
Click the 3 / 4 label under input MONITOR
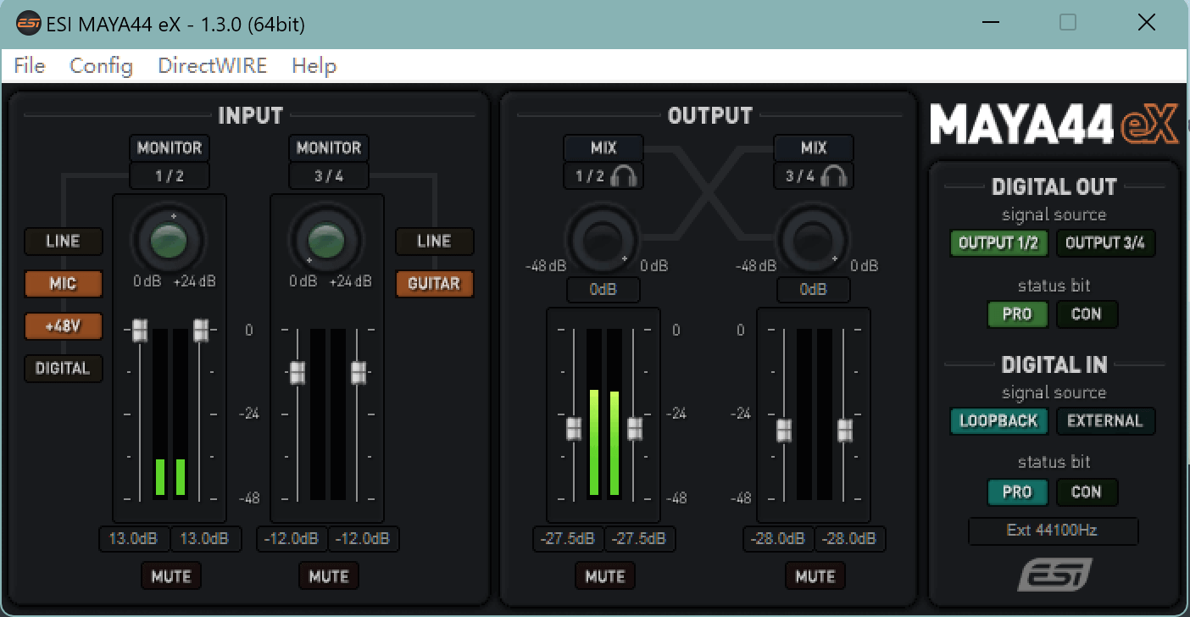(329, 176)
